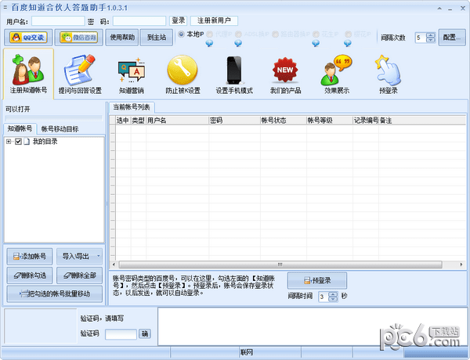Click the 登录 button
Viewport: 470px width, 360px height.
click(178, 20)
